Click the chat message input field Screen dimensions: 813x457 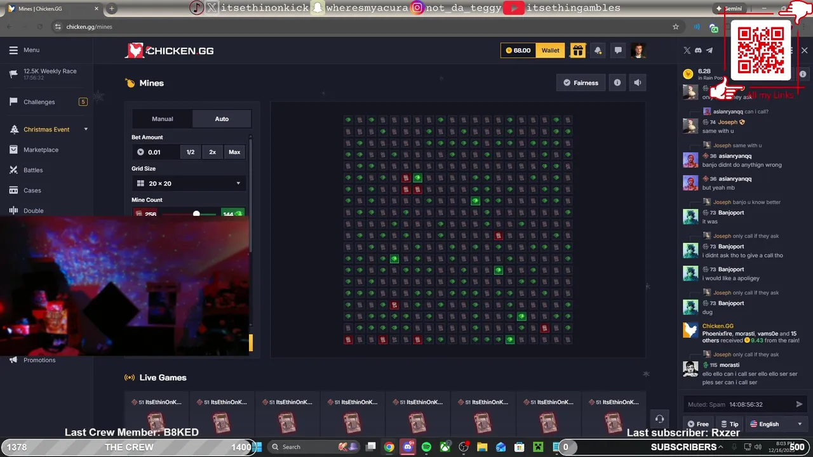click(737, 404)
